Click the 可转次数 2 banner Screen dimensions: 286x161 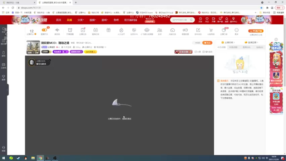pos(183,52)
